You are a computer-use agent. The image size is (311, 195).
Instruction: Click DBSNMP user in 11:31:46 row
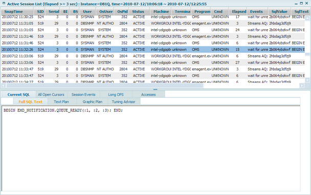click(x=87, y=36)
